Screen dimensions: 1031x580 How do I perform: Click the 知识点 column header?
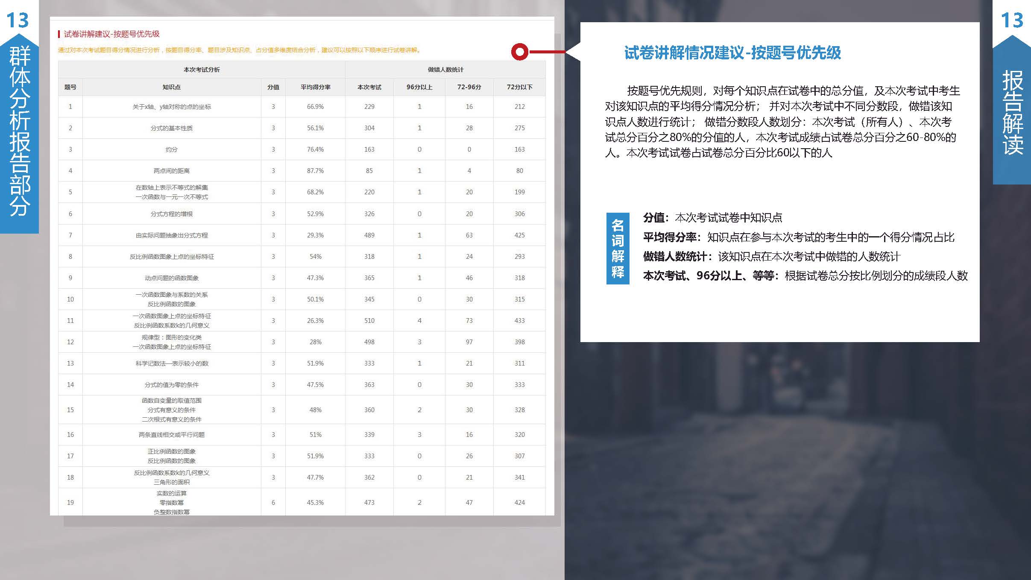(171, 87)
